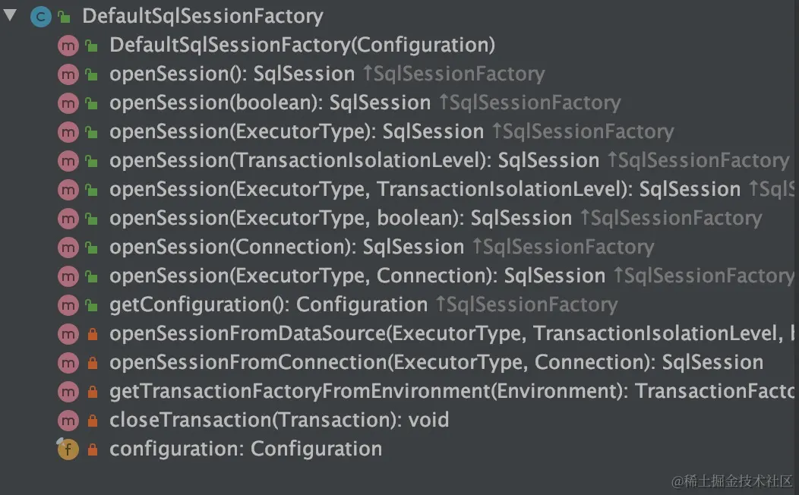799x495 pixels.
Task: Select the openSession(TransactionIsolationLevel) method entry
Action: 354,161
